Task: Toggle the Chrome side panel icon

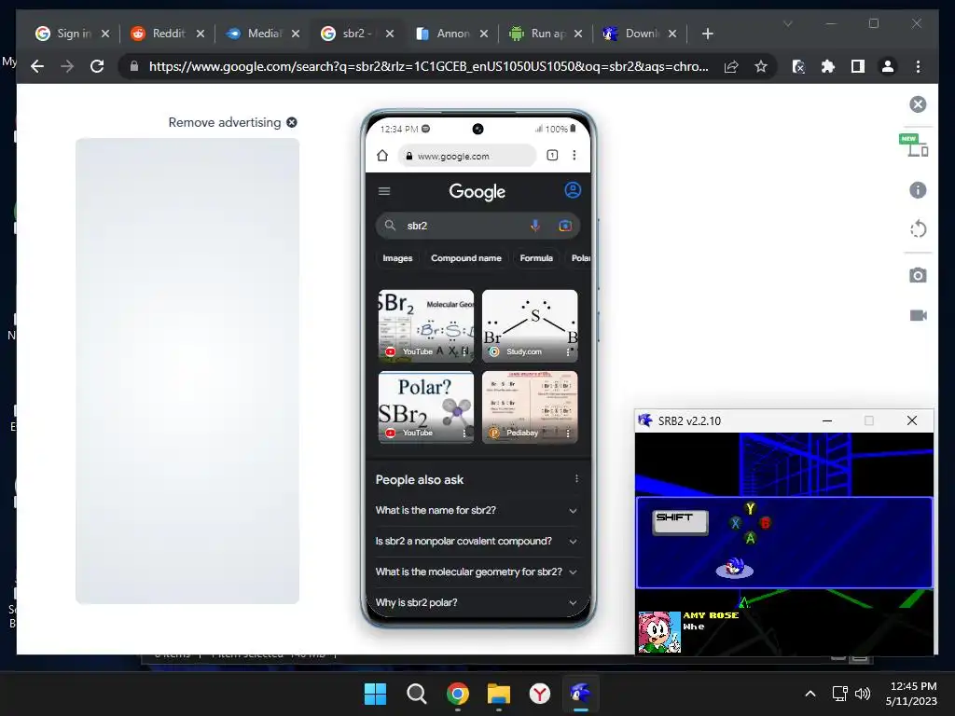Action: tap(858, 66)
